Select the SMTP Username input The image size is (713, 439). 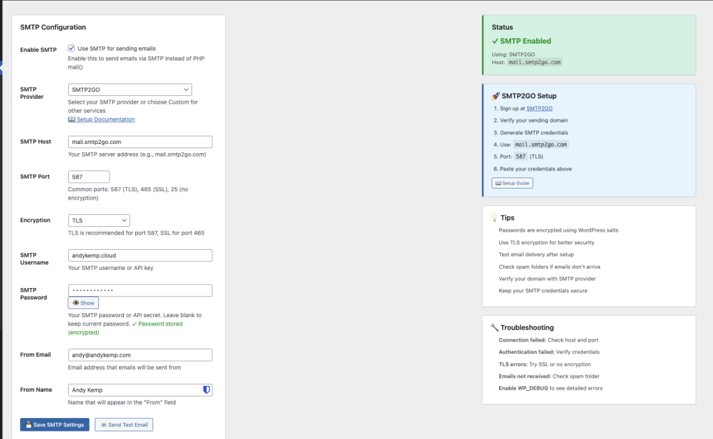click(x=140, y=255)
